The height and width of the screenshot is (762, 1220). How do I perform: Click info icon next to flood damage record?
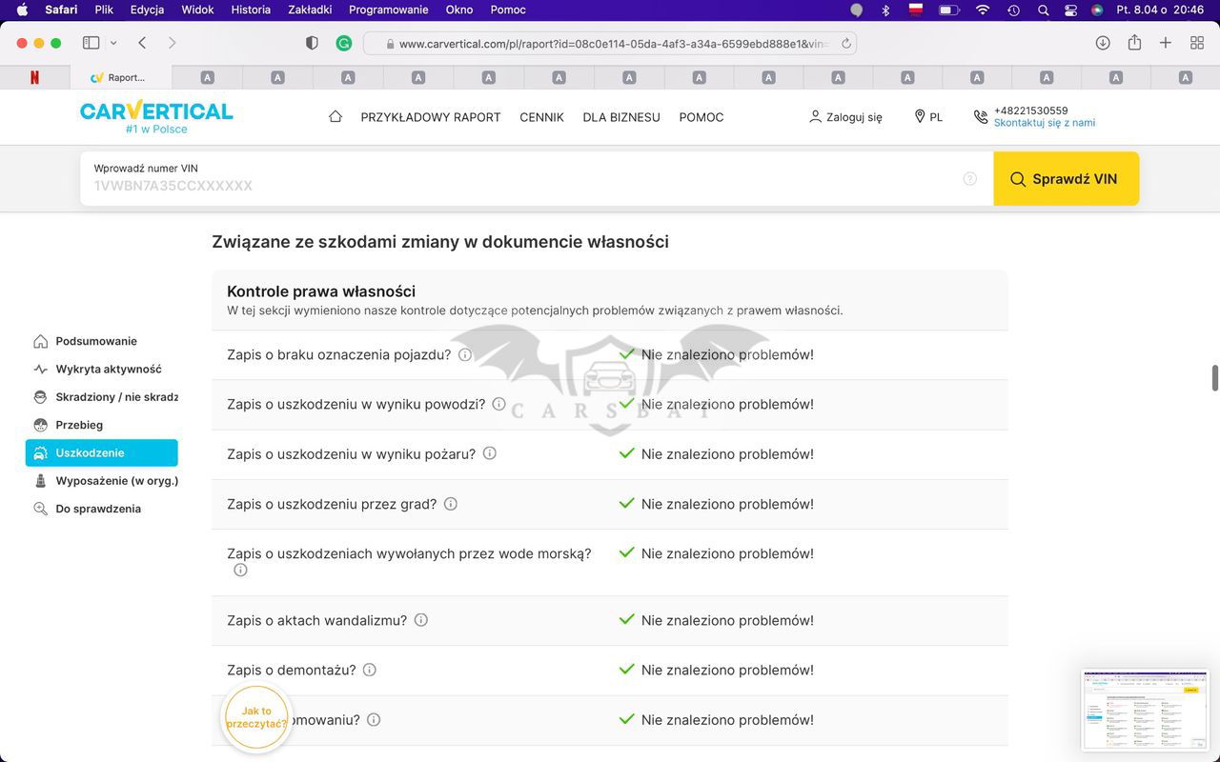click(x=498, y=404)
